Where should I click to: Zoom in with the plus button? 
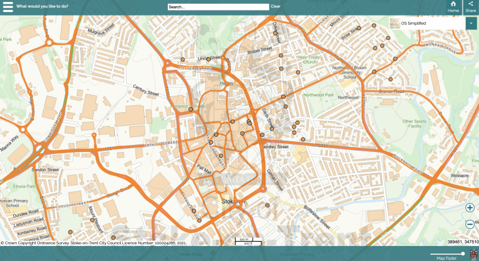tap(470, 208)
